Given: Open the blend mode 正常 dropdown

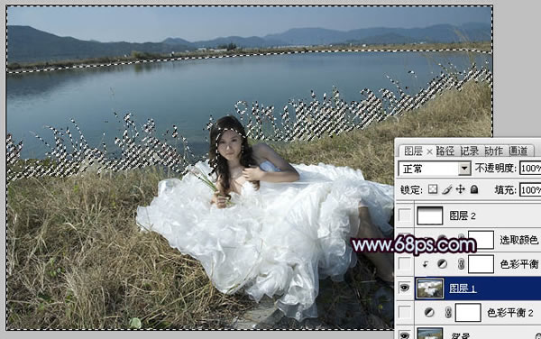Looking at the screenshot, I should 435,169.
